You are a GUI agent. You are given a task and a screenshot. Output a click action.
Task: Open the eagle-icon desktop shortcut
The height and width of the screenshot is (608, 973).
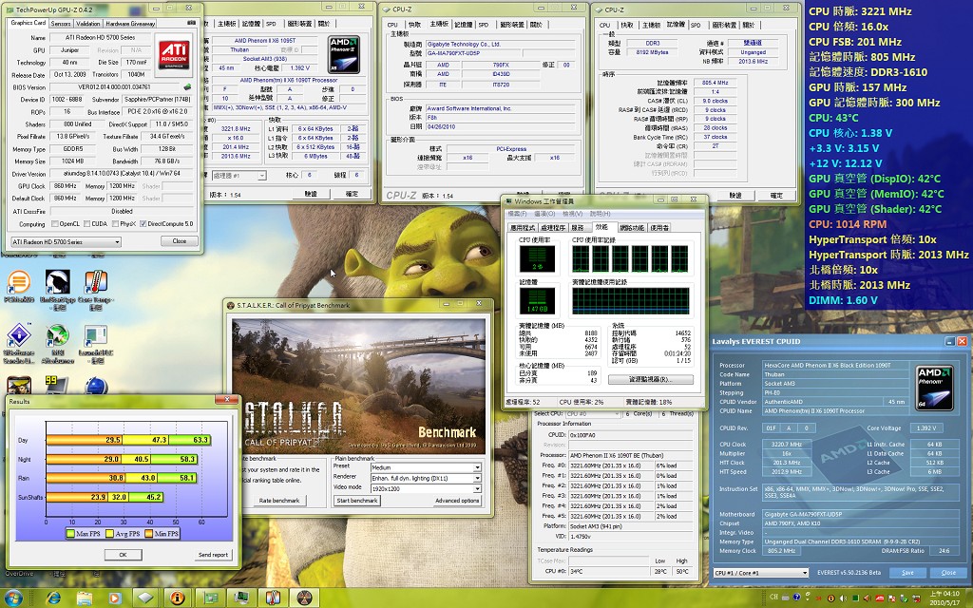(57, 289)
